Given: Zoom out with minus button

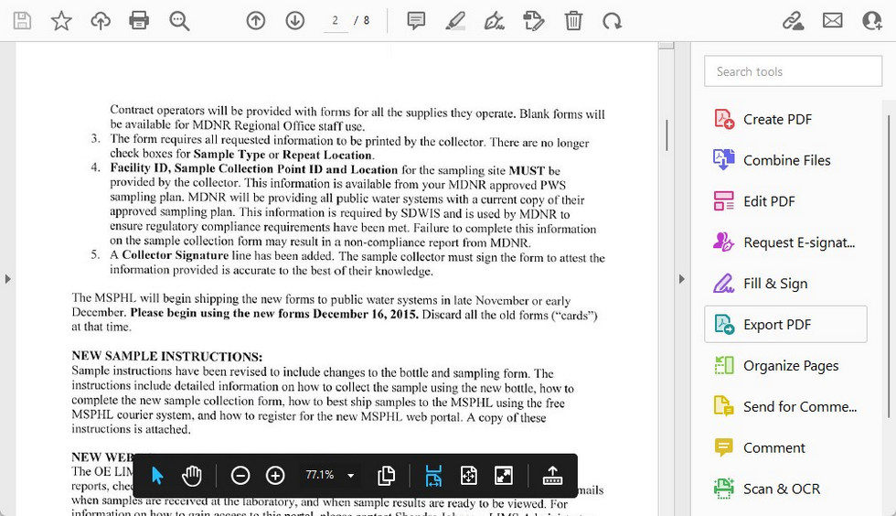Looking at the screenshot, I should click(x=240, y=476).
